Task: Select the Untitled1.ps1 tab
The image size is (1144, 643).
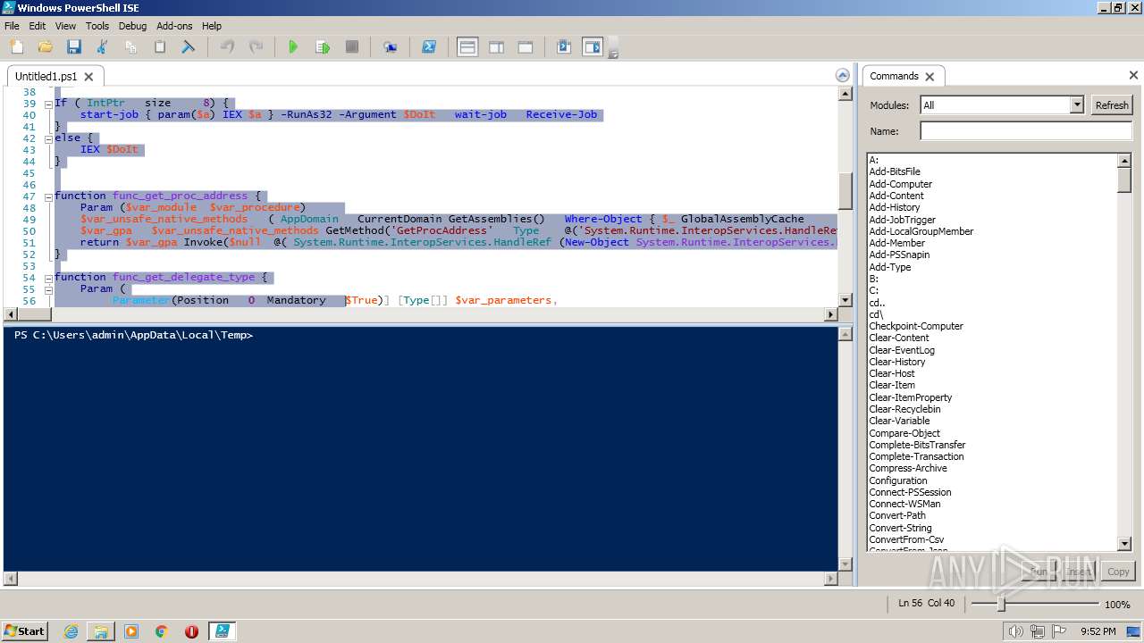Action: tap(46, 77)
